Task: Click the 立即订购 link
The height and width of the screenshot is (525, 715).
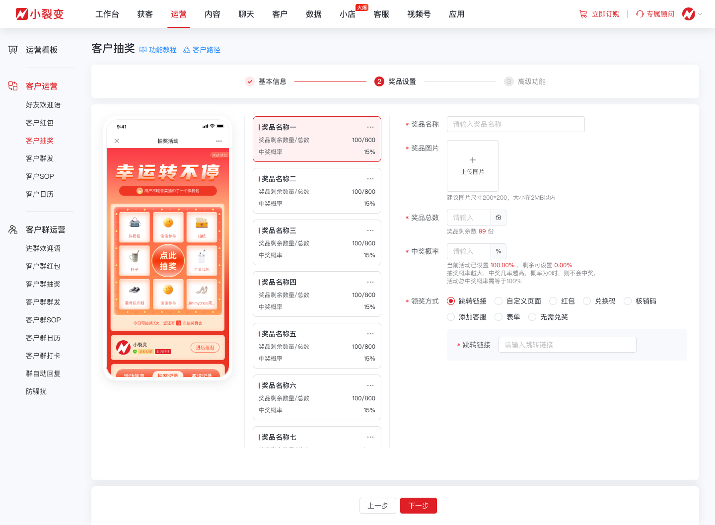Action: point(606,14)
